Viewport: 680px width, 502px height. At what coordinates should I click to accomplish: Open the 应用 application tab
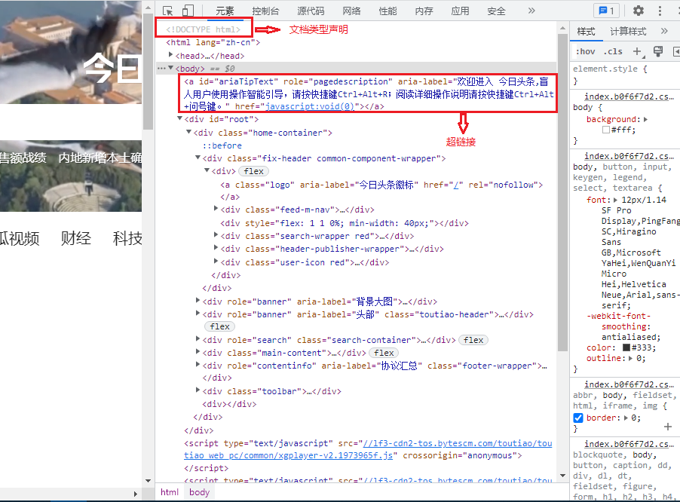click(x=460, y=11)
